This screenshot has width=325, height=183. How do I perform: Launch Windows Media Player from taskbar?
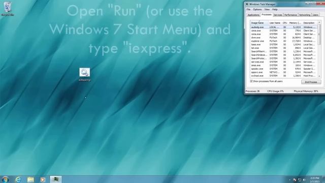tap(43, 179)
